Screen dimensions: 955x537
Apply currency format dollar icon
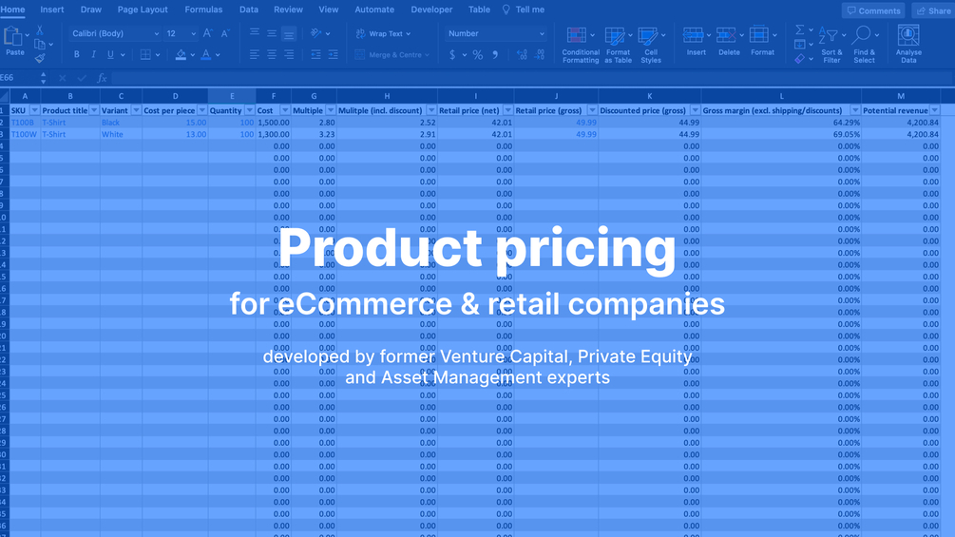[452, 55]
